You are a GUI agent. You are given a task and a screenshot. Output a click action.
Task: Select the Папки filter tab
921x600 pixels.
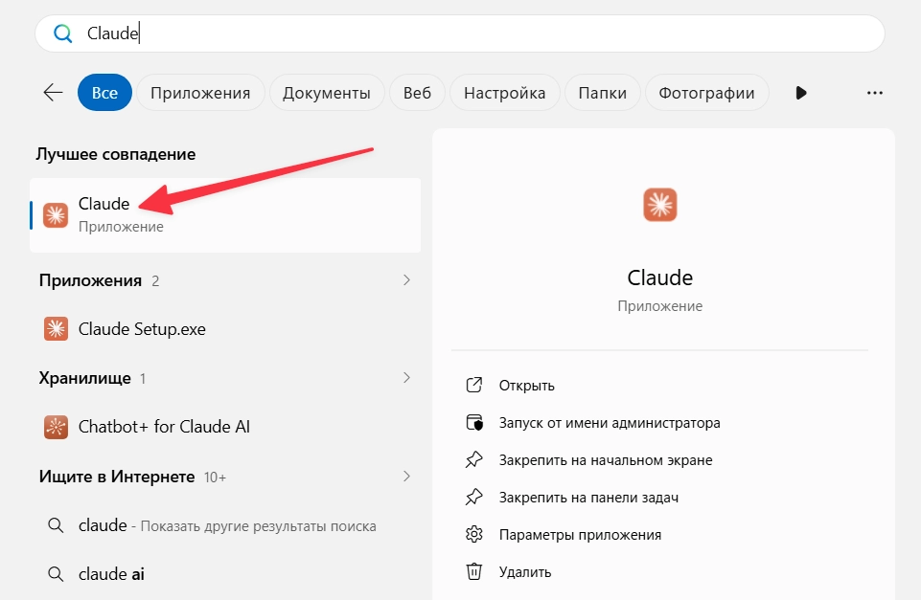[x=602, y=93]
